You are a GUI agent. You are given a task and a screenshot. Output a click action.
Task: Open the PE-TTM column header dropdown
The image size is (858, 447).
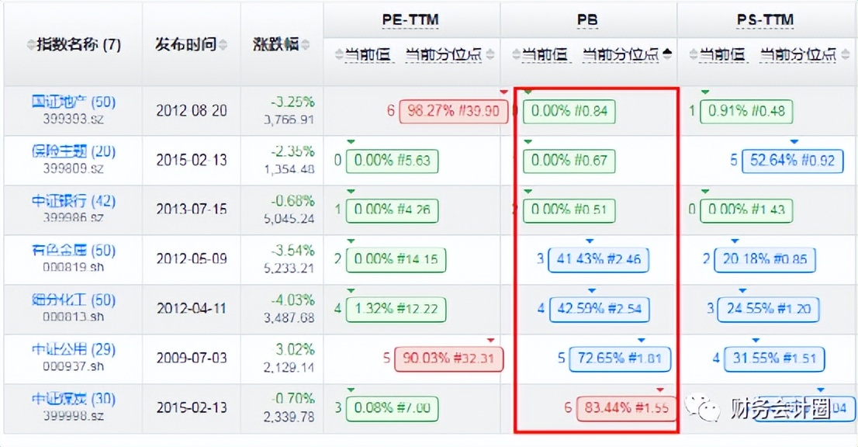click(410, 18)
